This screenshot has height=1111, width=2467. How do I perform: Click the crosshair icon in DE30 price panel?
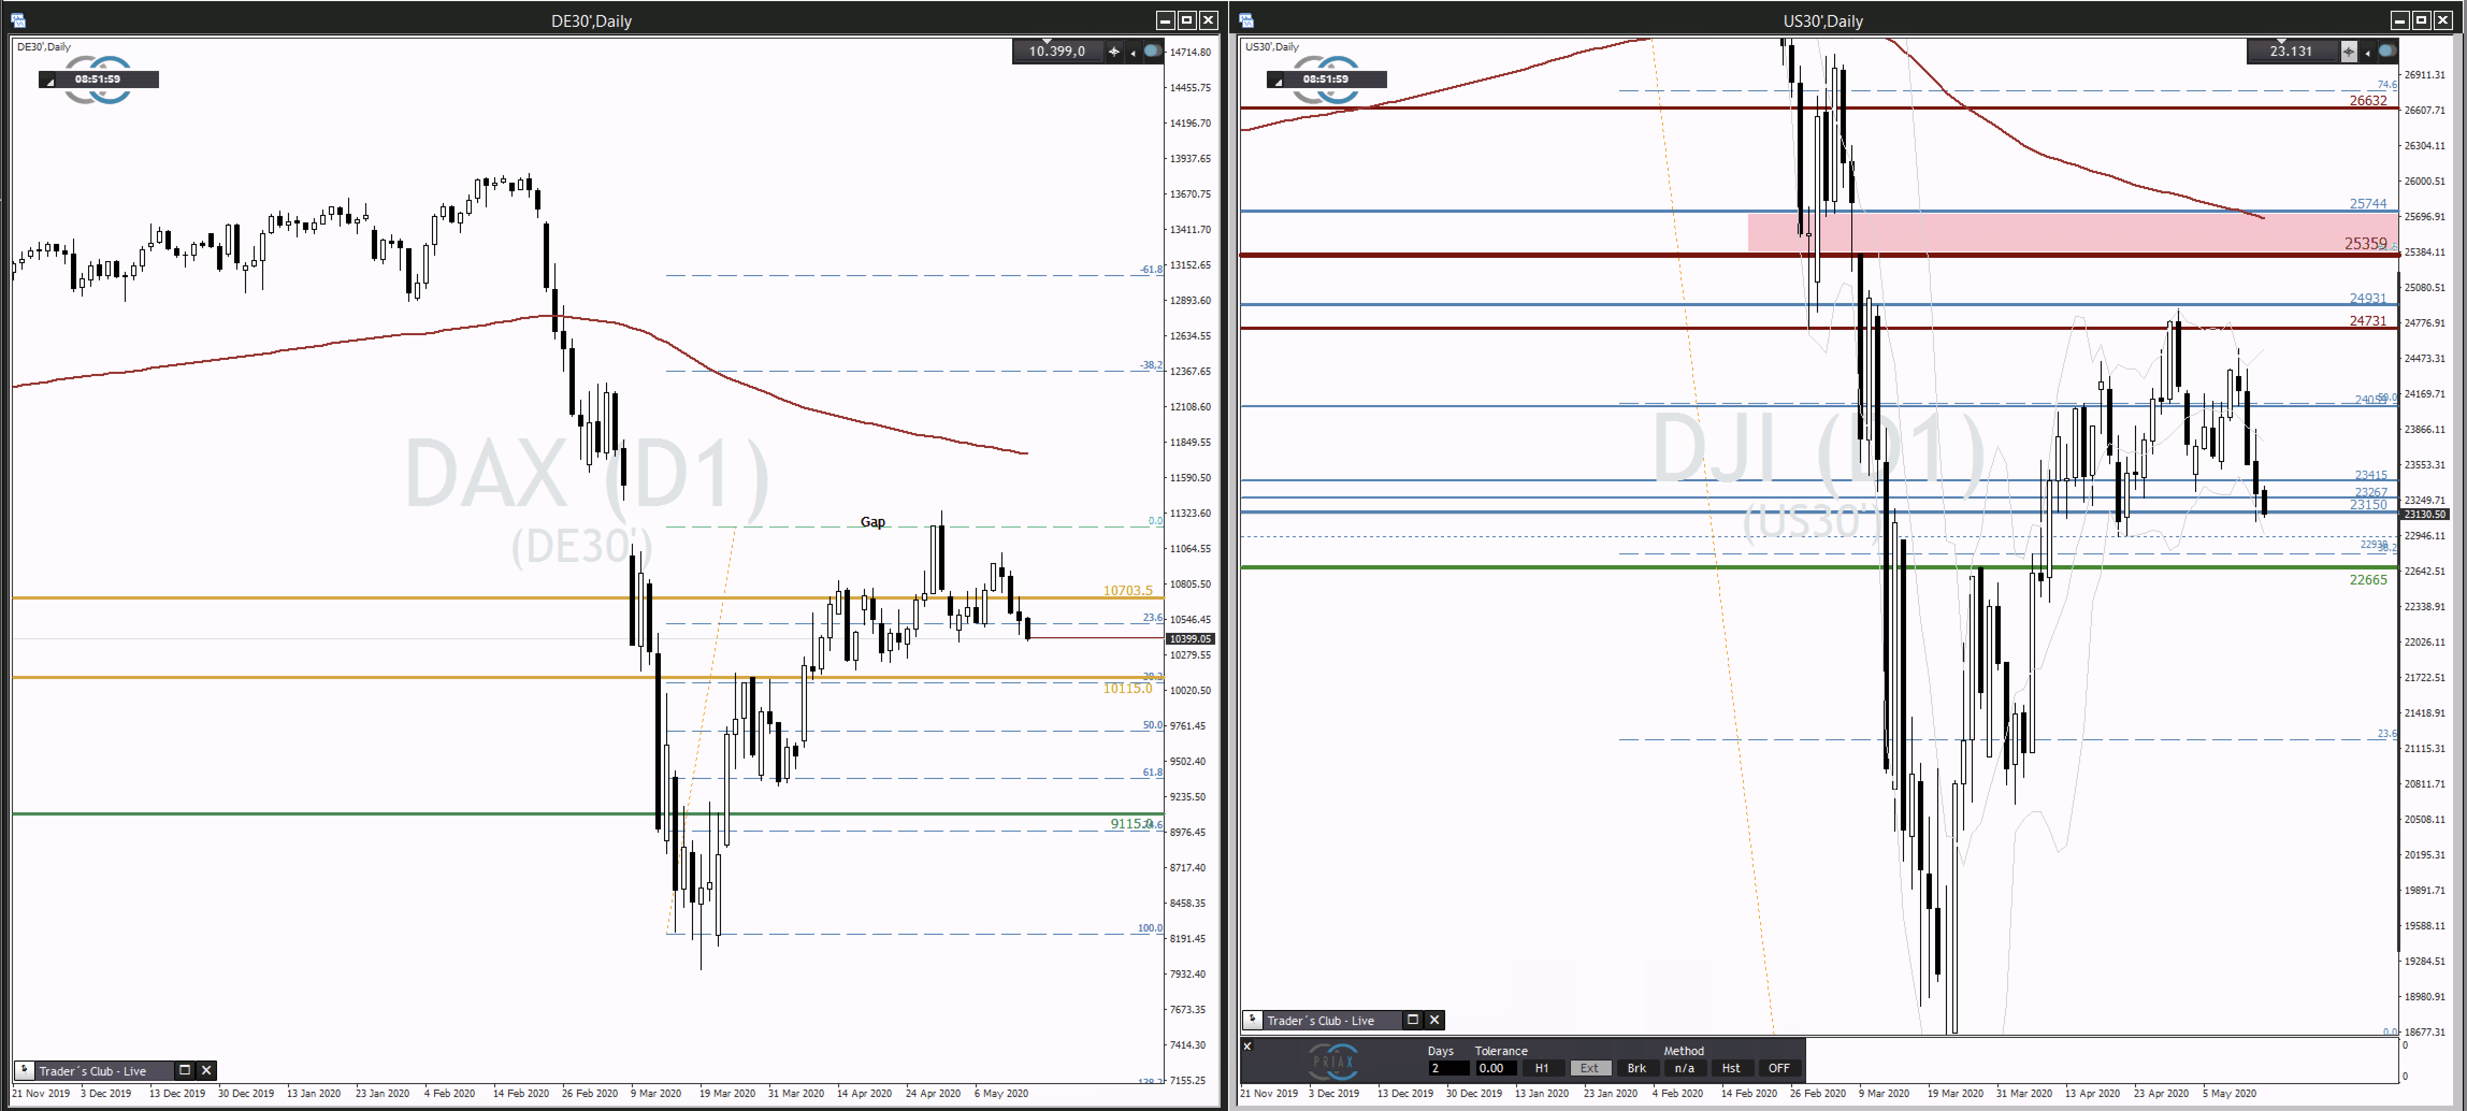(x=1114, y=52)
